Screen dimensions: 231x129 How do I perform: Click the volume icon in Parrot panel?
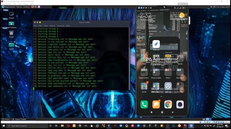point(212,7)
